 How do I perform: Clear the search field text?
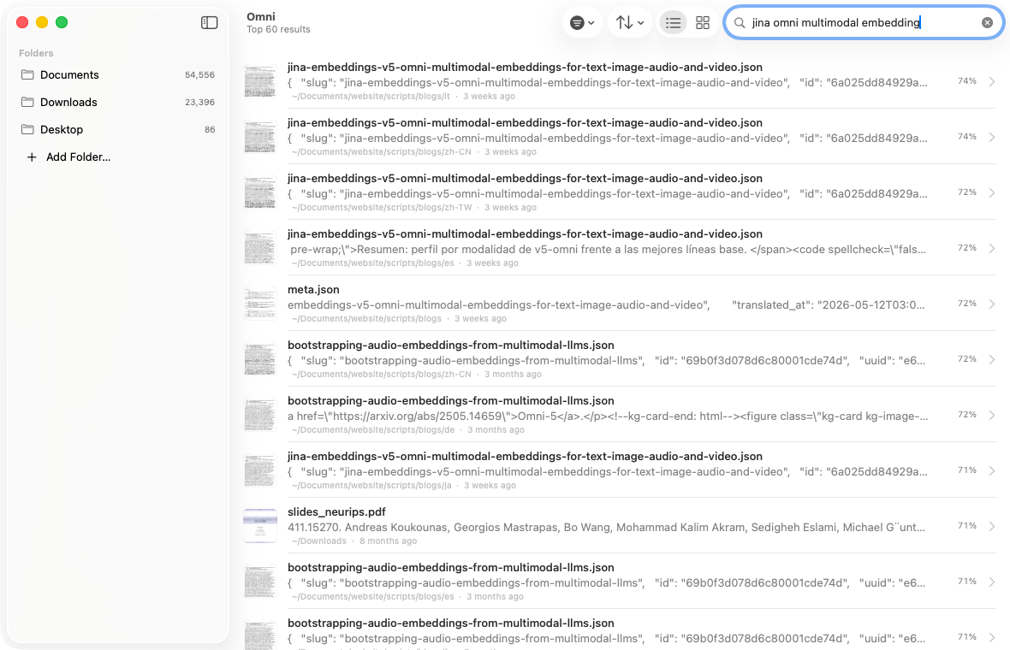tap(987, 22)
